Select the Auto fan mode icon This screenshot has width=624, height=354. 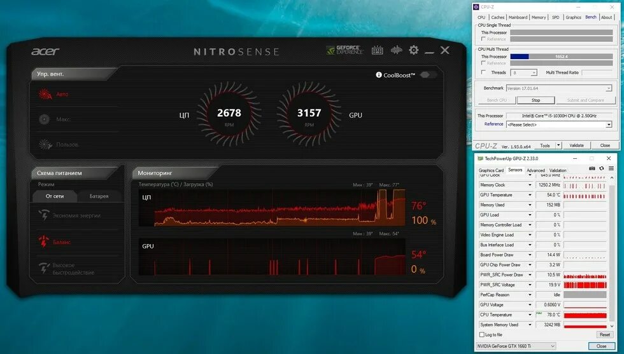[x=45, y=94]
